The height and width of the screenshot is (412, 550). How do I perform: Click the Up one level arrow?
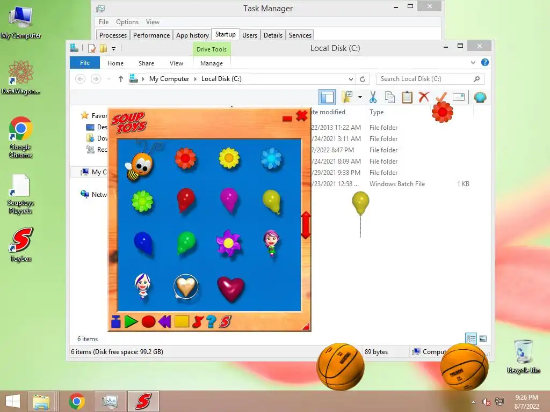pos(121,79)
